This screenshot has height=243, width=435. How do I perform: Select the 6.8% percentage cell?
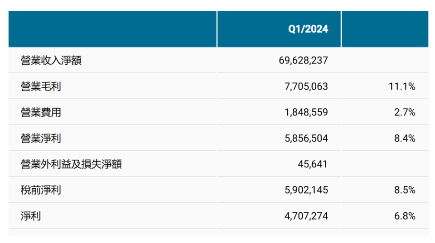(405, 216)
